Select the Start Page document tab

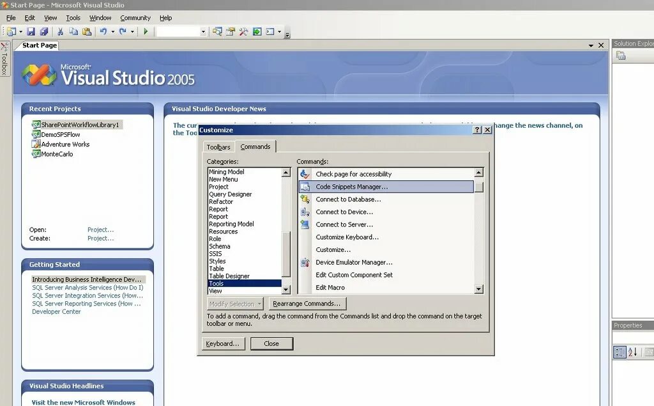(39, 45)
